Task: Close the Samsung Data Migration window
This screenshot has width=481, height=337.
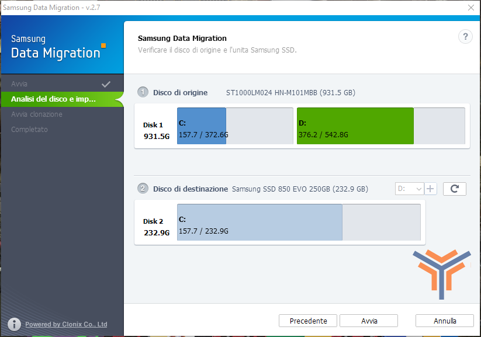Action: coord(471,8)
